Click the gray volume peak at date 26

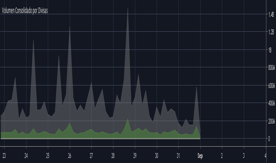coord(70,26)
